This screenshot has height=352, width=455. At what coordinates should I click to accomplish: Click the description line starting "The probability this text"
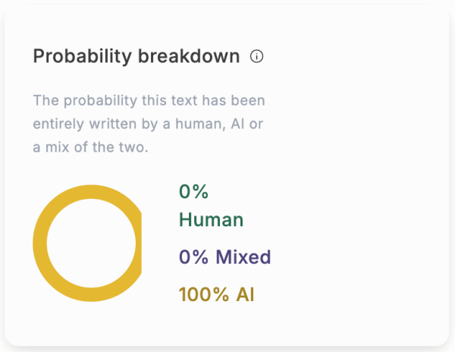(x=149, y=100)
